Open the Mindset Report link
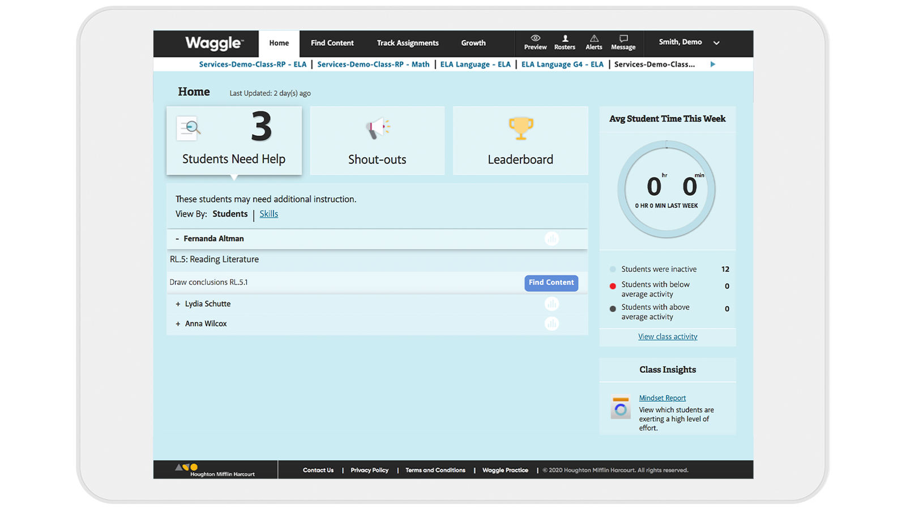The width and height of the screenshot is (906, 509). [663, 398]
